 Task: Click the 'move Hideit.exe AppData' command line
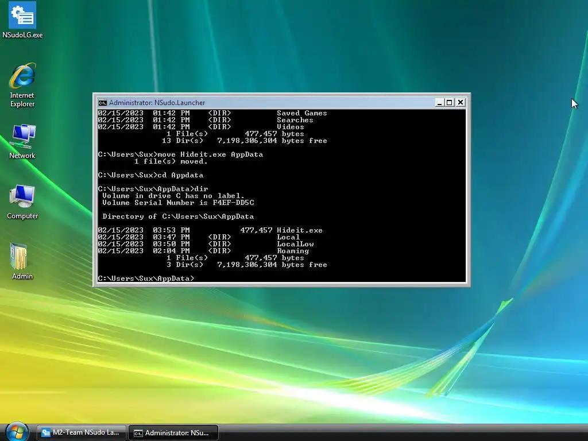point(180,154)
